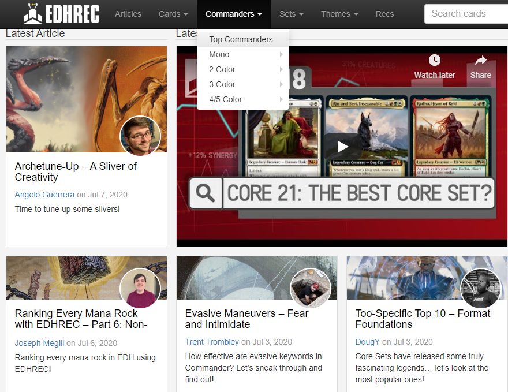This screenshot has width=508, height=392.
Task: Expand the 4/5 Color submenu
Action: [x=242, y=99]
